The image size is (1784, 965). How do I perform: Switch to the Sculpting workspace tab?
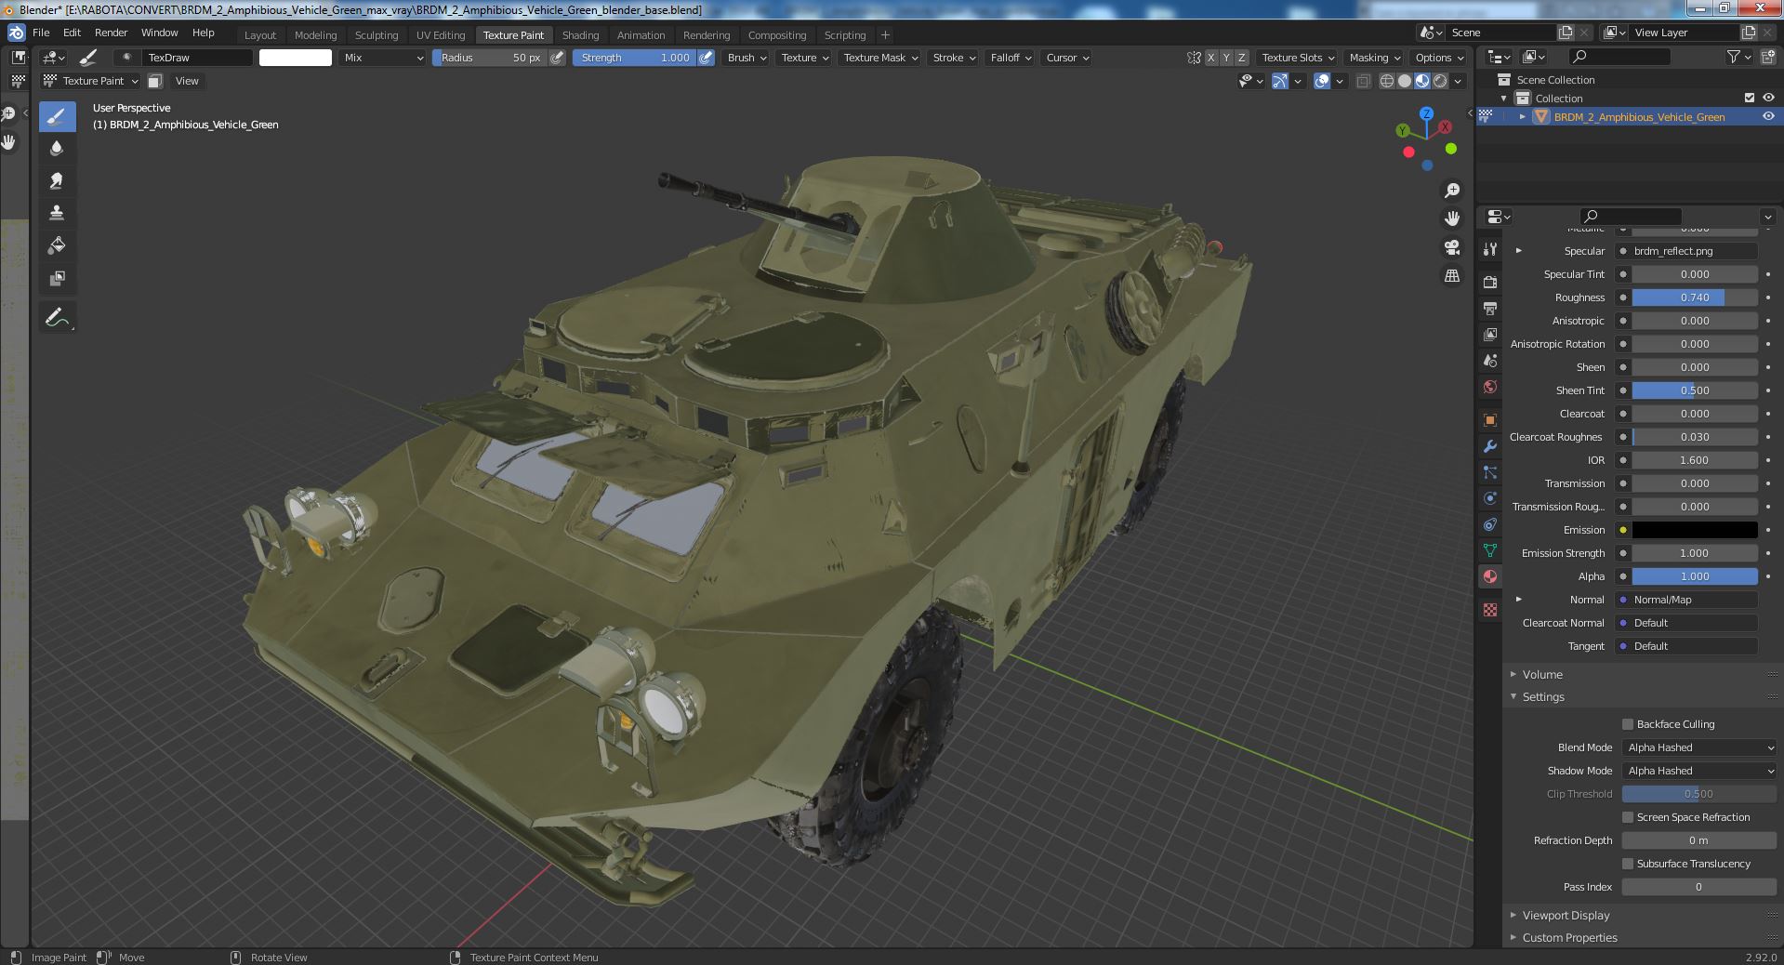click(377, 35)
